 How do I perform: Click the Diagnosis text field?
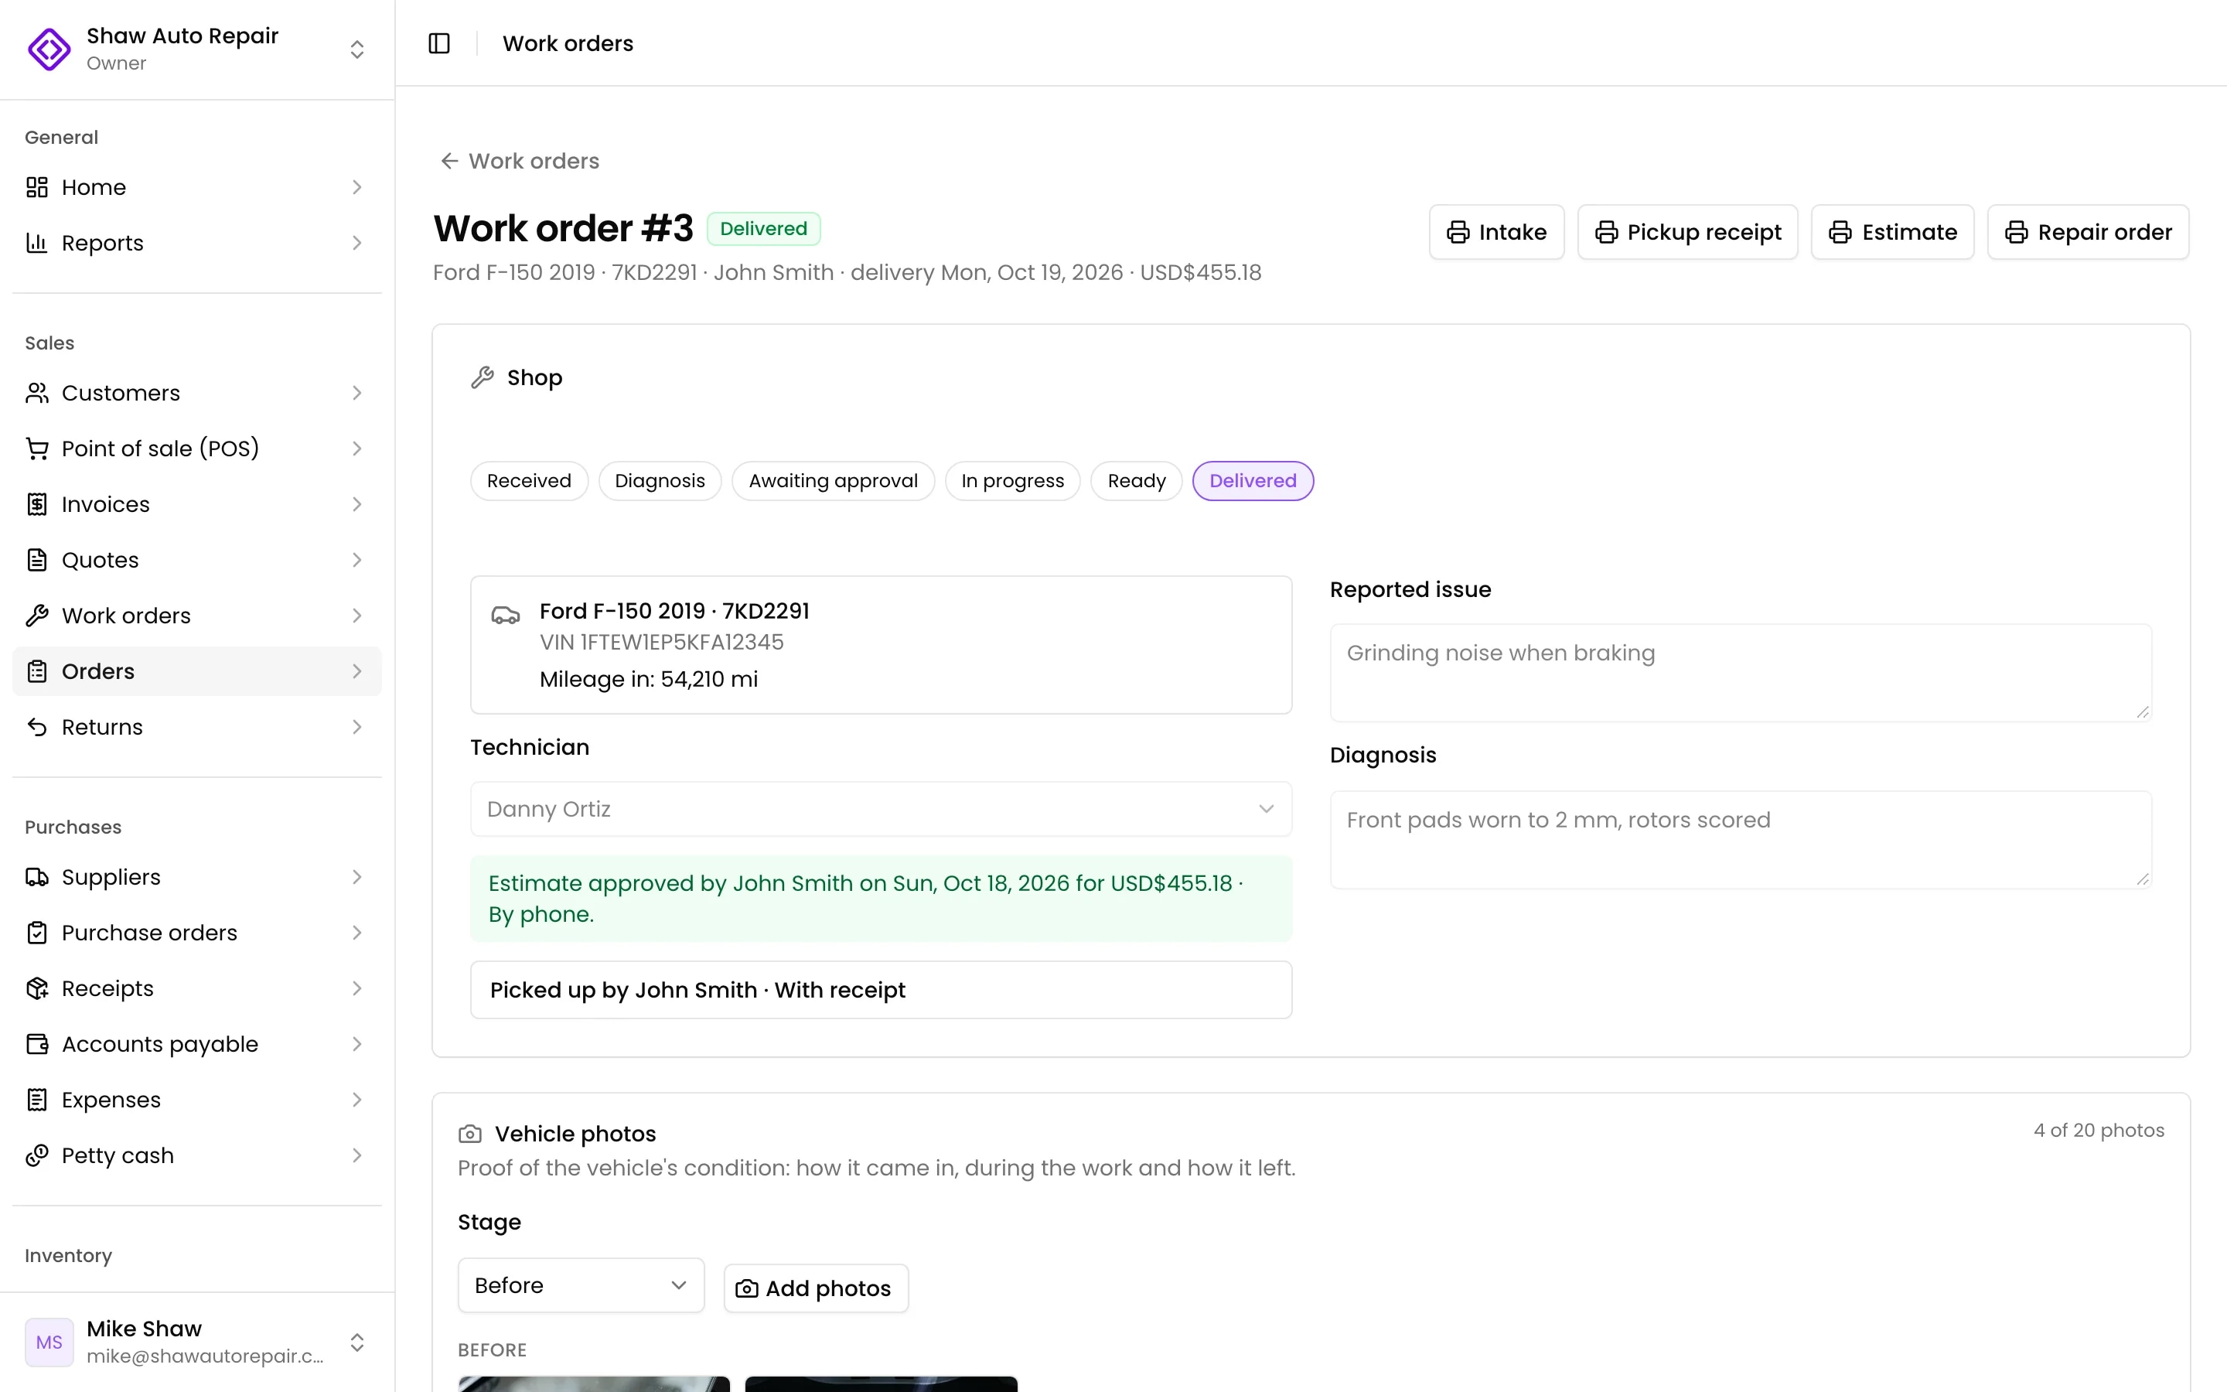point(1740,840)
